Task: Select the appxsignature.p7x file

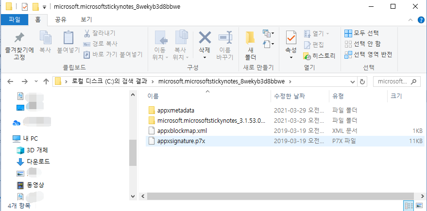Action: (x=285, y=141)
